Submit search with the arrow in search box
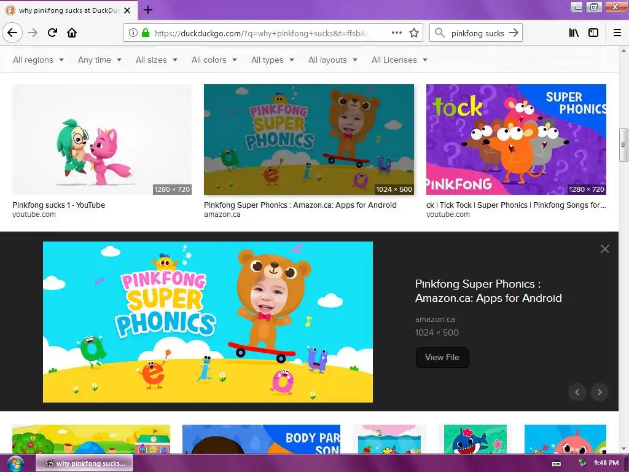The width and height of the screenshot is (629, 472). 514,33
